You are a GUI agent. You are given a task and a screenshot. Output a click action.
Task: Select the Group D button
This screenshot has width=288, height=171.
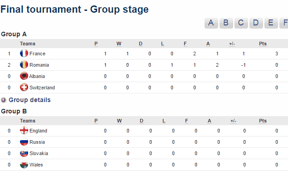256,23
